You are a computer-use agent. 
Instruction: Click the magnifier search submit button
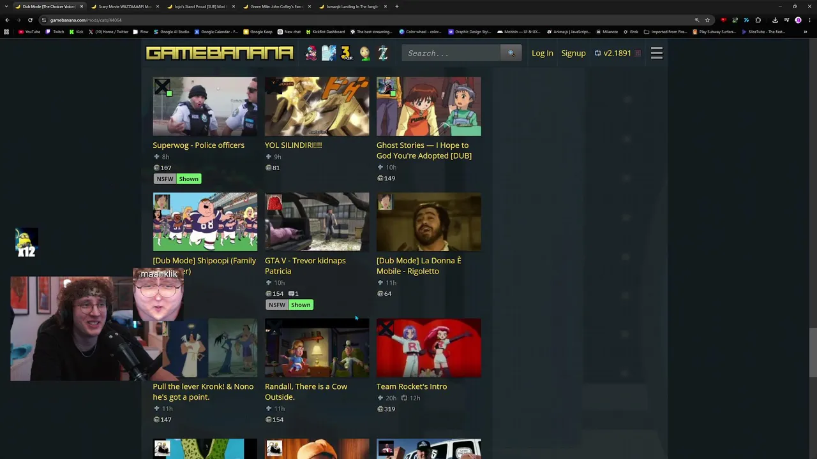tap(511, 53)
